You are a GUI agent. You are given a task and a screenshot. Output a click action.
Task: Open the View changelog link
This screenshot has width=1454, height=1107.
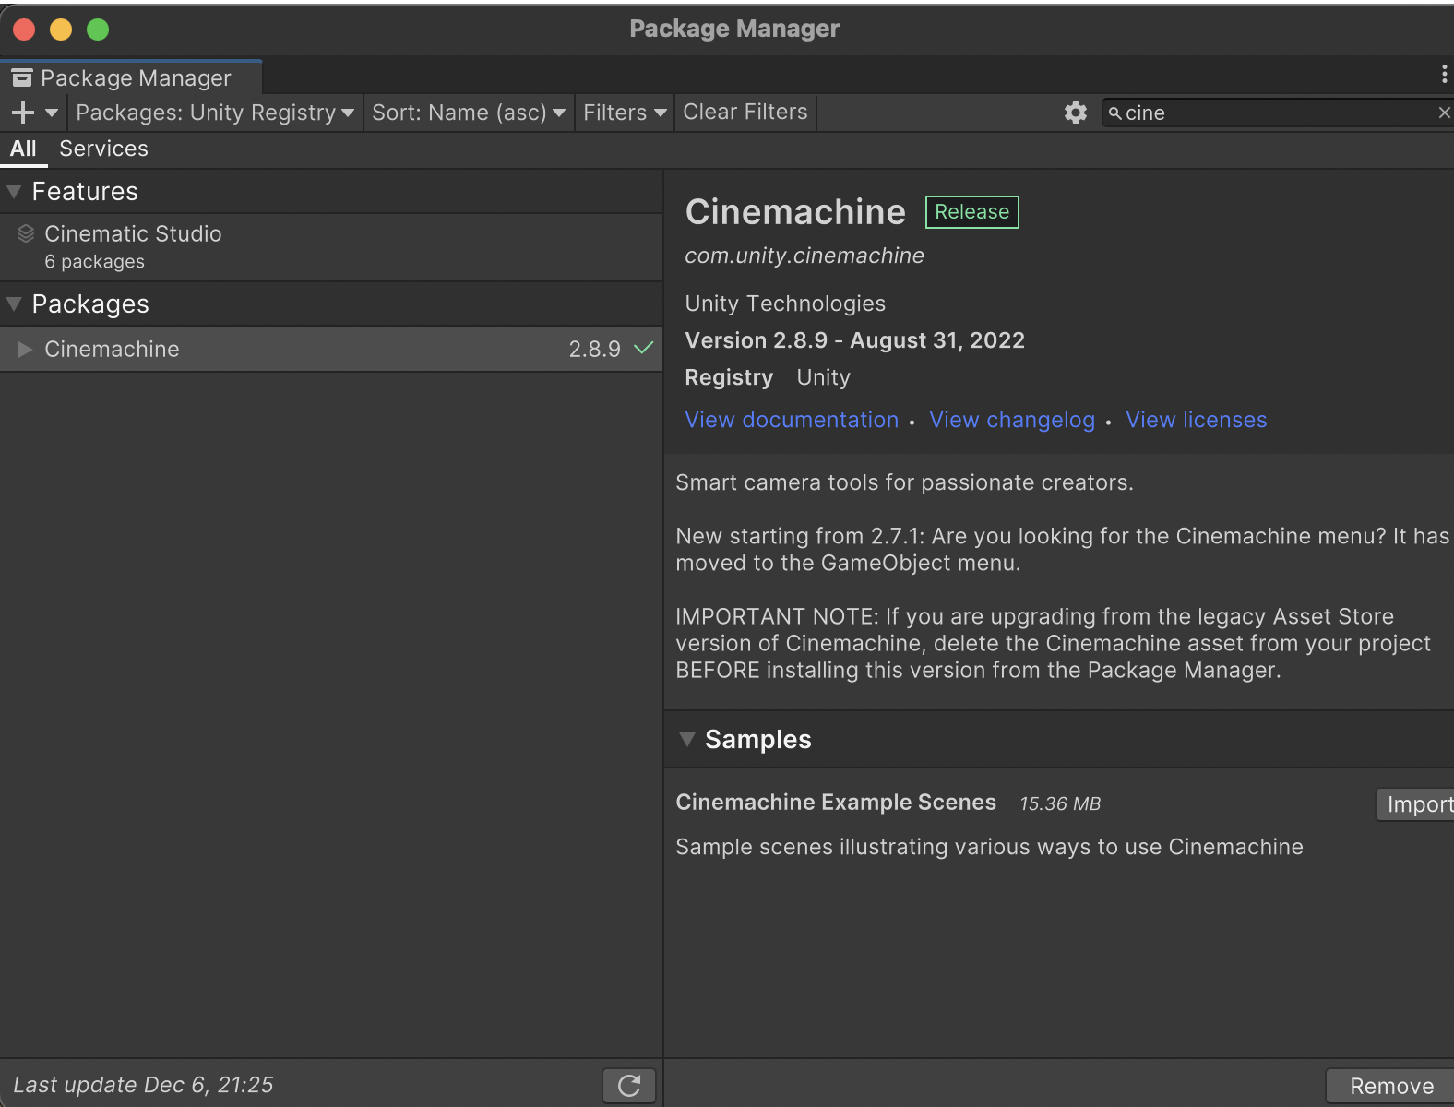click(x=1012, y=420)
